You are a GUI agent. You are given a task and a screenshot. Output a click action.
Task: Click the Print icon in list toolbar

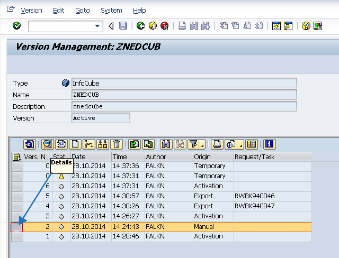coord(217,144)
